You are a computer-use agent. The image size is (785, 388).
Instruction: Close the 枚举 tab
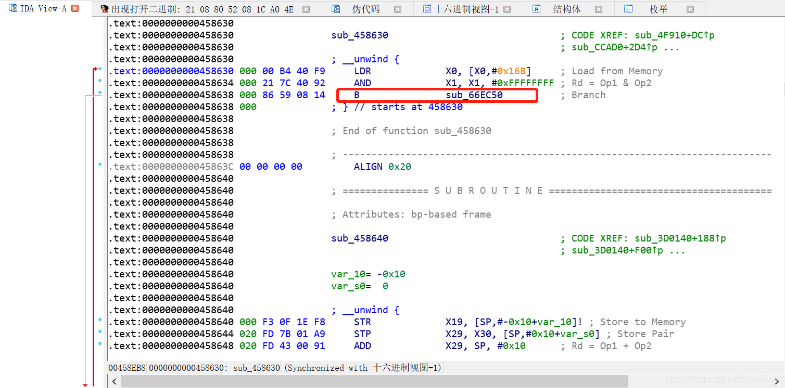pos(690,9)
